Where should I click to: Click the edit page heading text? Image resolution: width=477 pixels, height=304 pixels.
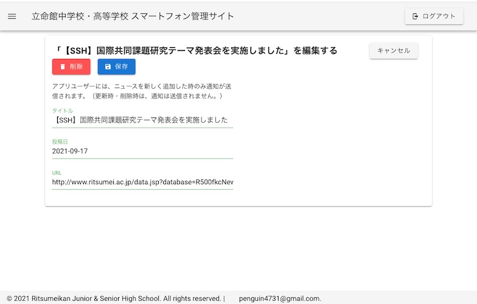[195, 50]
